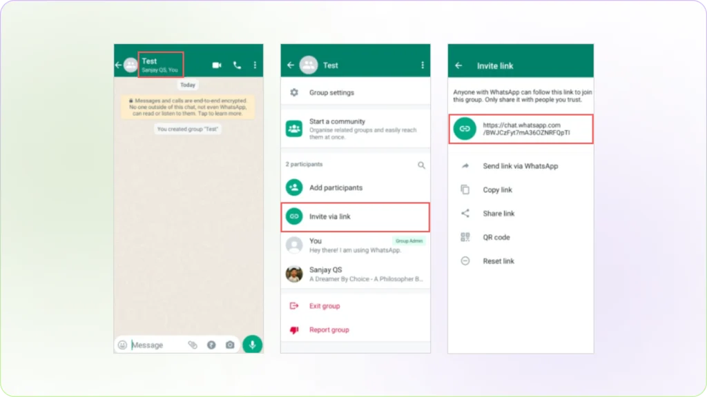Go back from the Invite link screen

point(458,65)
